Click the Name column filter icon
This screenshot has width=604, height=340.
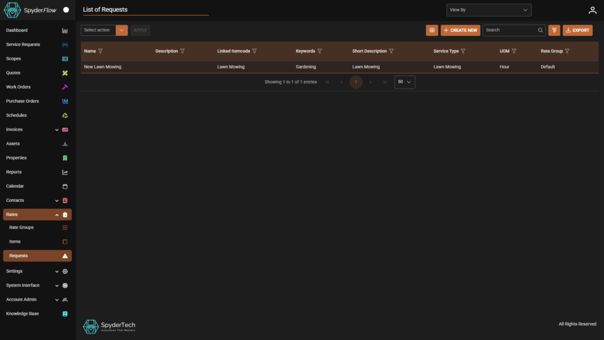tap(100, 51)
